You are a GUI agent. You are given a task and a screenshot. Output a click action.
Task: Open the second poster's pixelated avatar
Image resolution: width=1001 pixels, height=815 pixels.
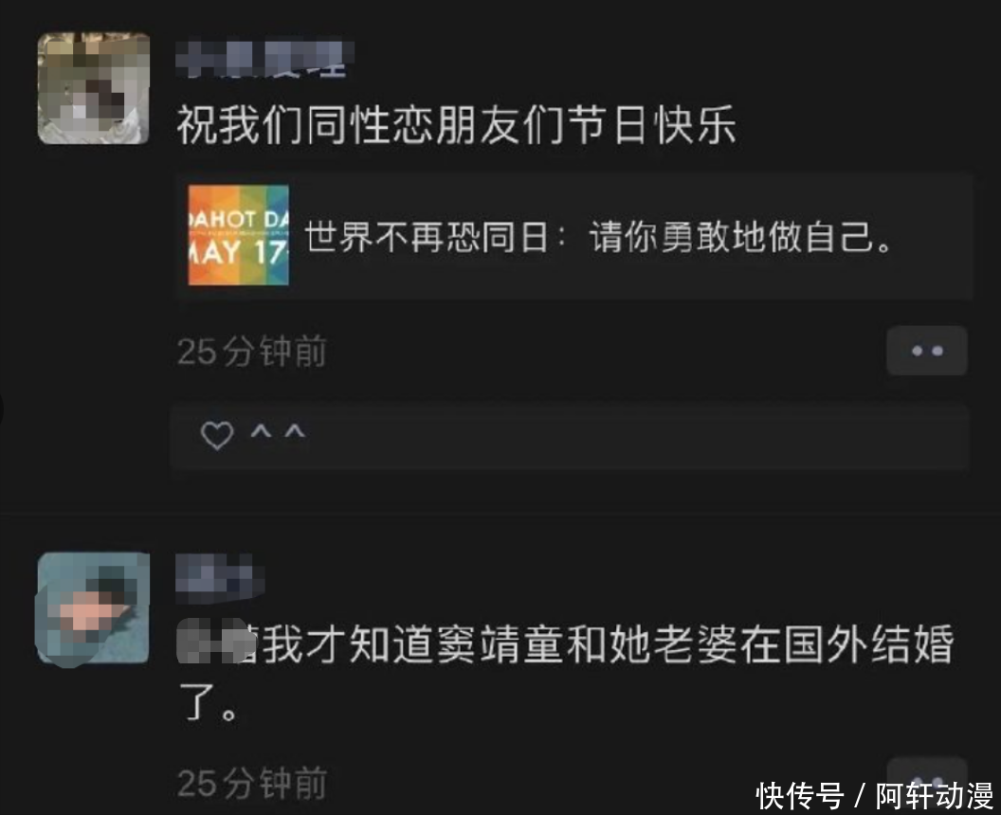coord(93,608)
